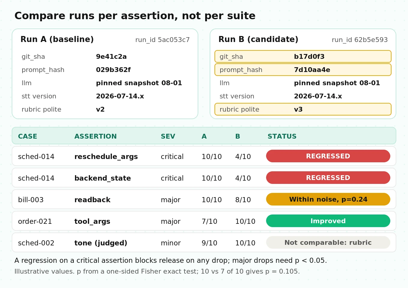408x288 pixels.
Task: Select the Run B run_id 62b5e593 text
Action: point(360,40)
